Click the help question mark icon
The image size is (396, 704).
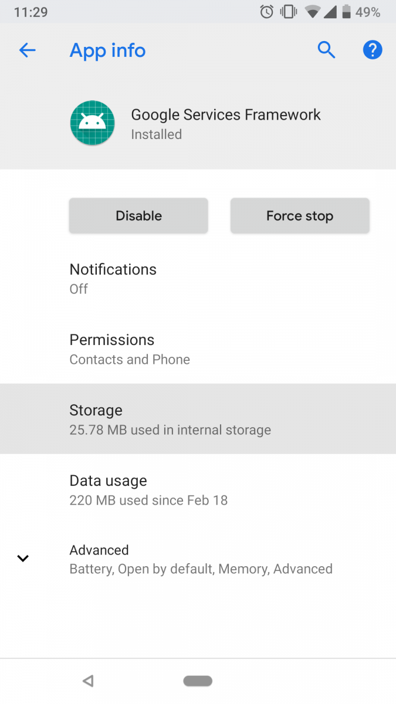373,50
